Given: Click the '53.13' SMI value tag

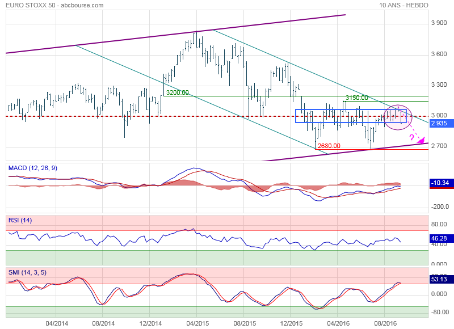Looking at the screenshot, I should pyautogui.click(x=442, y=279).
